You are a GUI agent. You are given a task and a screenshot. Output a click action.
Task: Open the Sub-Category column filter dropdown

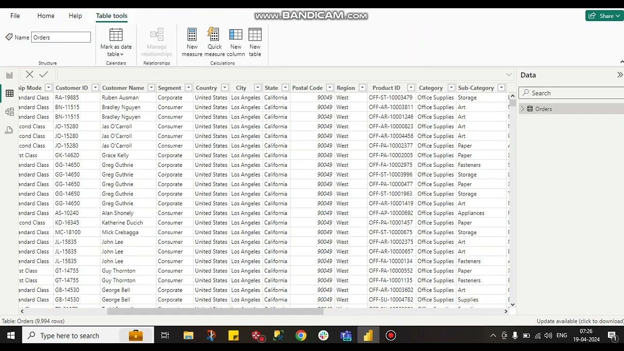point(501,88)
